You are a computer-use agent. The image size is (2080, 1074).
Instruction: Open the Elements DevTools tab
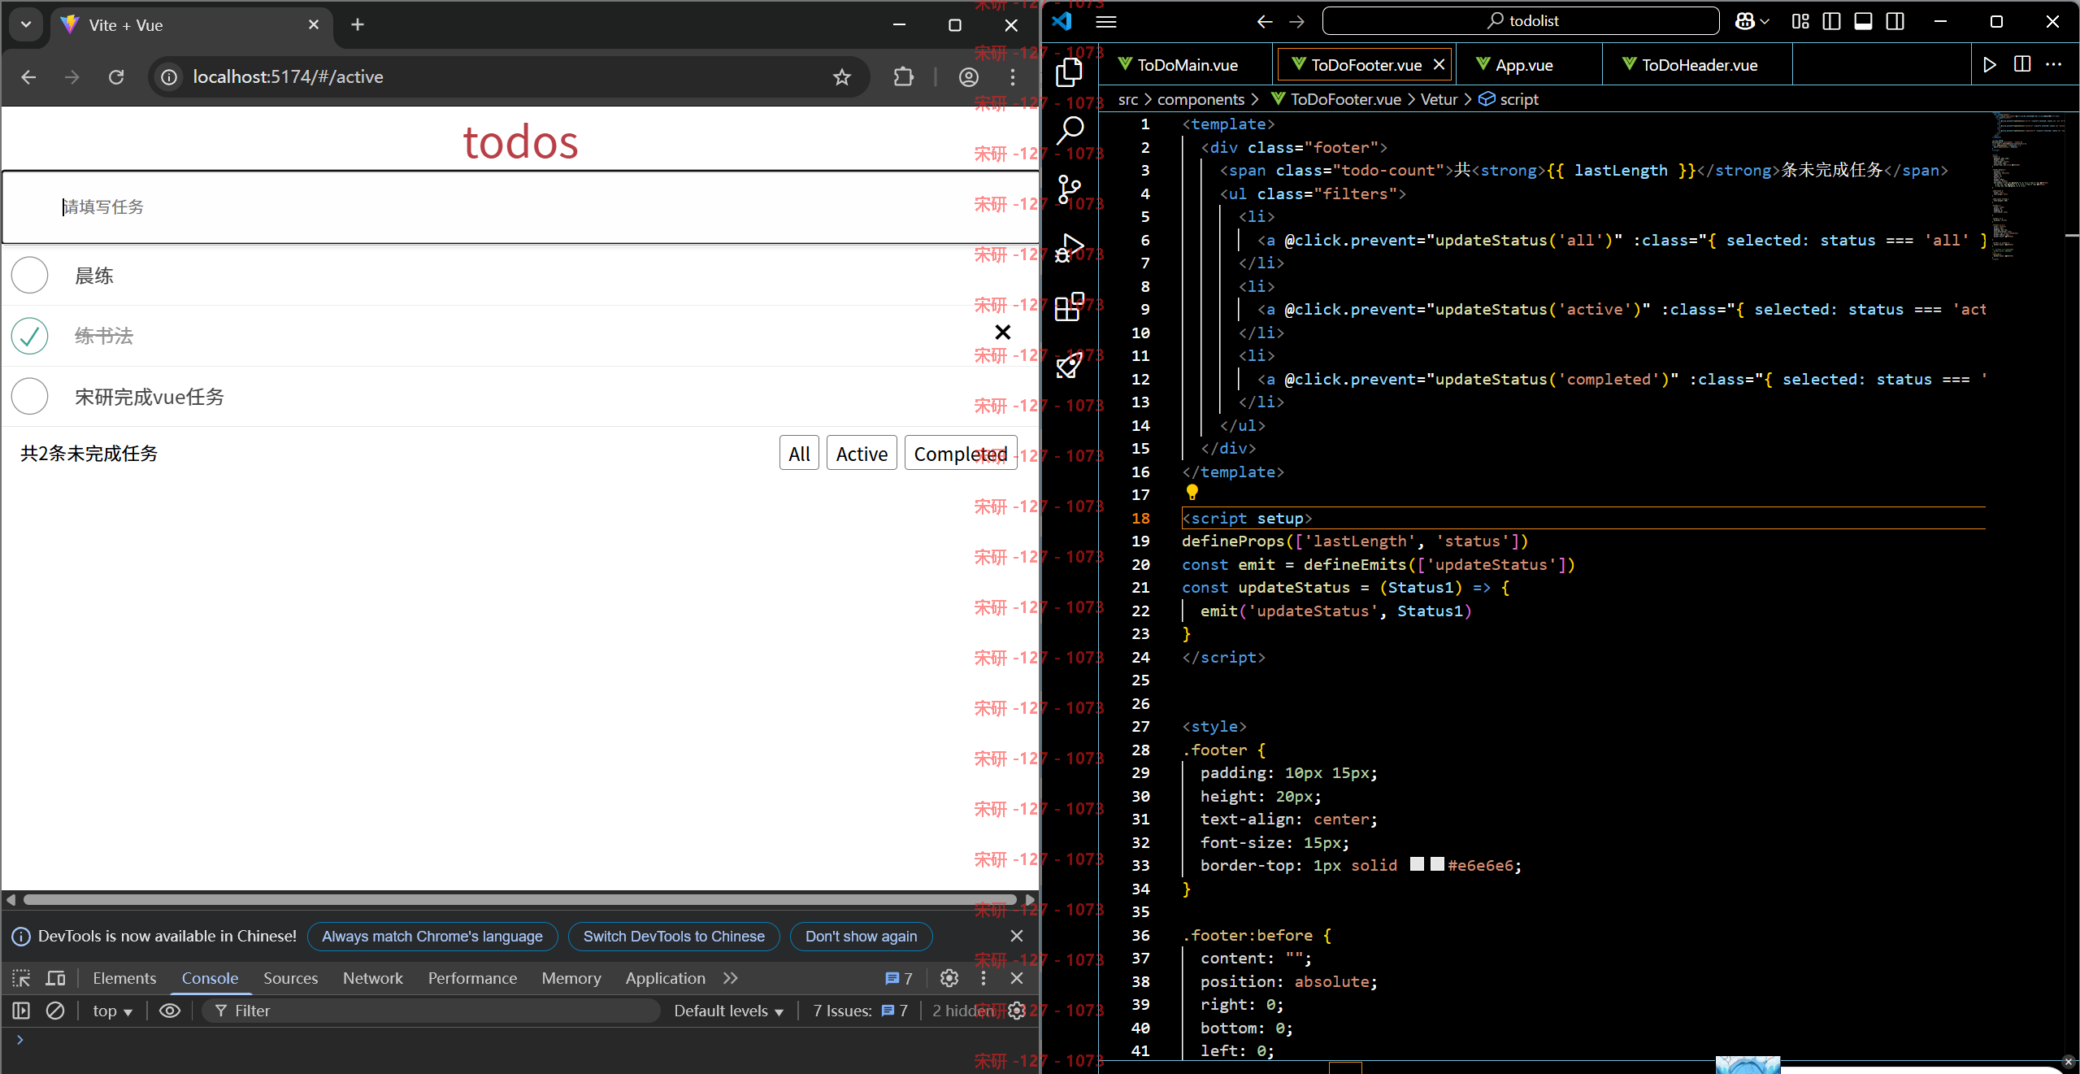(124, 978)
